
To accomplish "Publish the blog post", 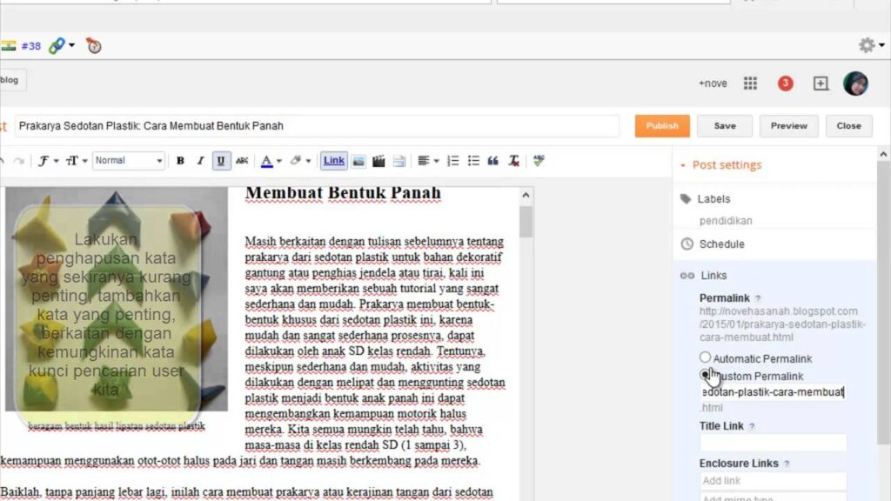I will tap(662, 125).
